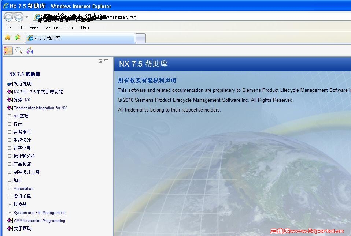
Task: Click NX 7.5 帮助库 tree heading
Action: tap(25, 74)
